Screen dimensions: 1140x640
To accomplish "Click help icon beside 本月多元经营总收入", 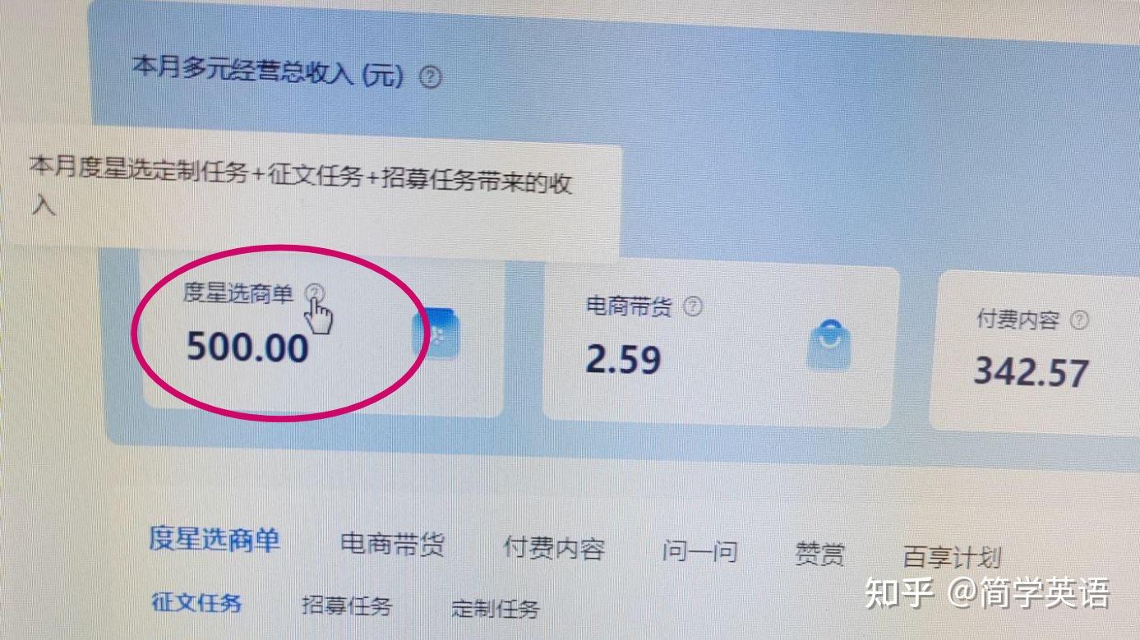I will (x=431, y=78).
